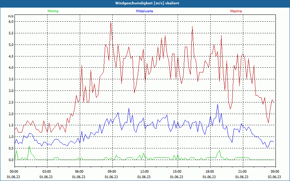
Task: Select the blue Mittelwerte legend label
Action: point(144,11)
